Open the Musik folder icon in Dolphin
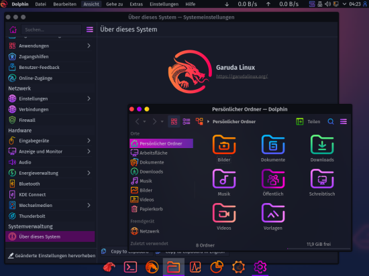This screenshot has height=276, width=369. [x=224, y=179]
